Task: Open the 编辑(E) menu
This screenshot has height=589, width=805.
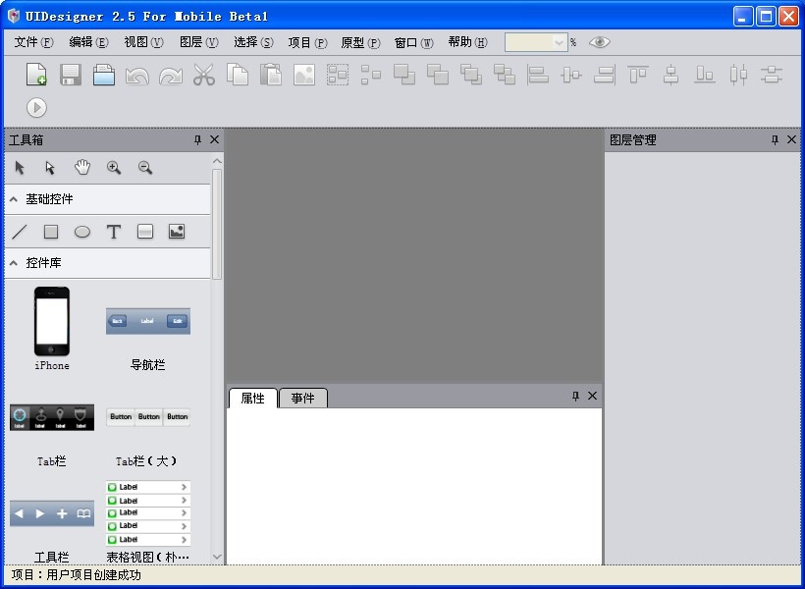Action: [88, 42]
